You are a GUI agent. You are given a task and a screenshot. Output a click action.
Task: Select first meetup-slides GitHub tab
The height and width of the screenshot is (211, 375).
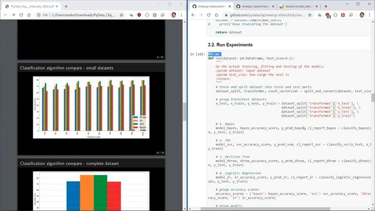pyautogui.click(x=212, y=6)
